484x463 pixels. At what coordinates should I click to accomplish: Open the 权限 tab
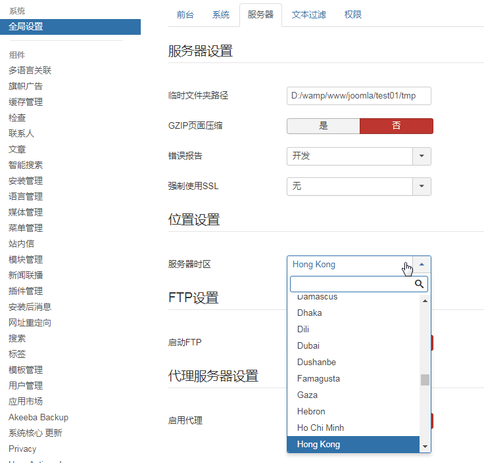pos(353,14)
